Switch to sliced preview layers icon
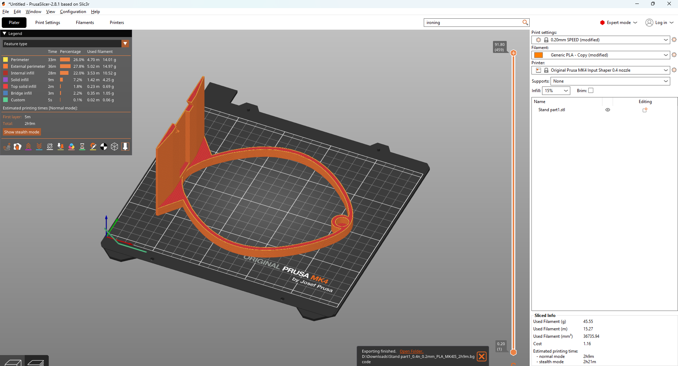 coord(36,362)
